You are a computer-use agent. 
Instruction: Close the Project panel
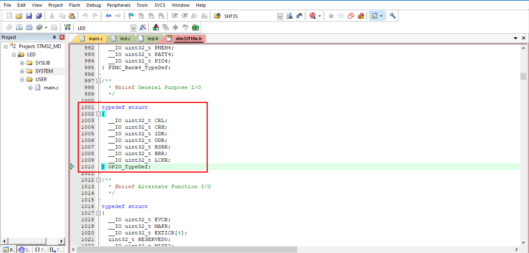coord(62,37)
